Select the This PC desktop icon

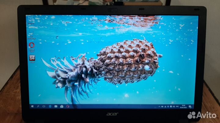[31, 34]
